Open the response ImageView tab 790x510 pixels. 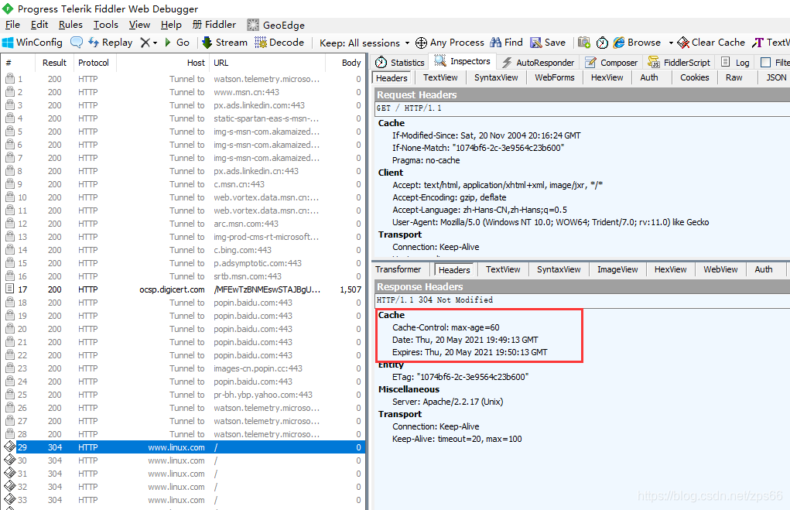pyautogui.click(x=617, y=269)
